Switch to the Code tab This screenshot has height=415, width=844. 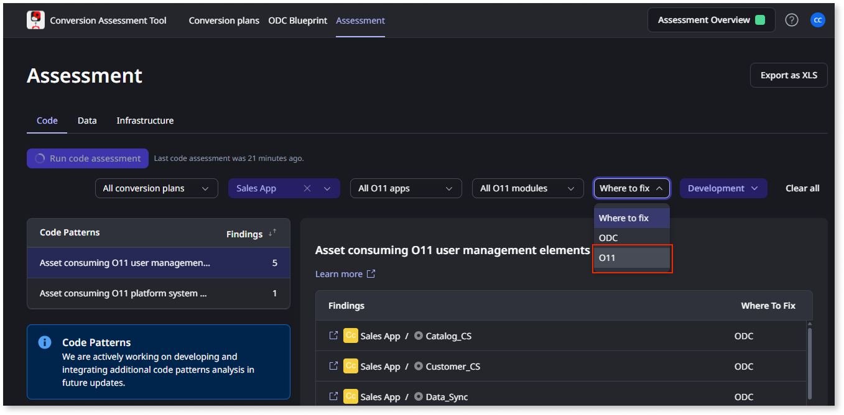click(x=47, y=121)
